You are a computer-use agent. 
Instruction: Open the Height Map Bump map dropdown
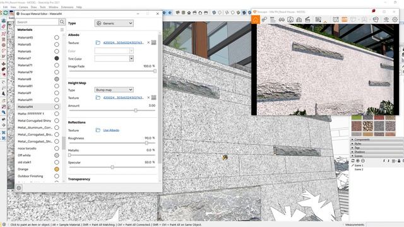point(114,90)
